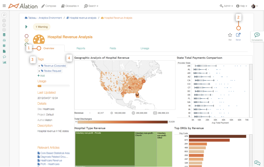Click the file system drive icon in sidebar
This screenshot has width=264, height=167.
pos(4,40)
